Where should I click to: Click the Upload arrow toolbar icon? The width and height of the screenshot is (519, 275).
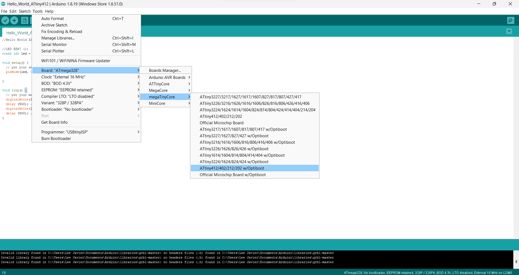tap(14, 21)
